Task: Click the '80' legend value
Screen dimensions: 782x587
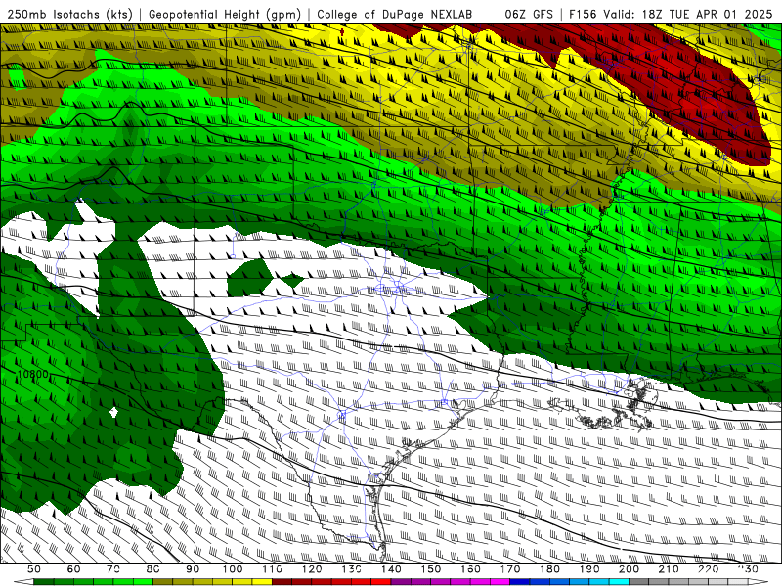Action: (x=153, y=569)
